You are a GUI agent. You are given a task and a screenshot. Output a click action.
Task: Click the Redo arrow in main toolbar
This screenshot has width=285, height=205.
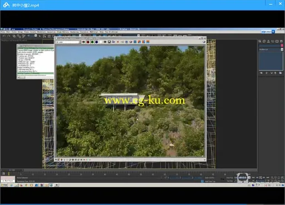(9, 36)
